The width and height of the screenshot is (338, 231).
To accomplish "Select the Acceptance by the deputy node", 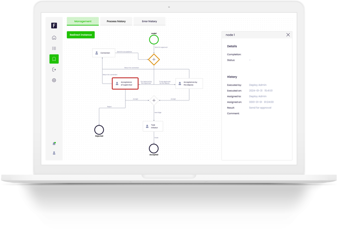I will pyautogui.click(x=189, y=83).
